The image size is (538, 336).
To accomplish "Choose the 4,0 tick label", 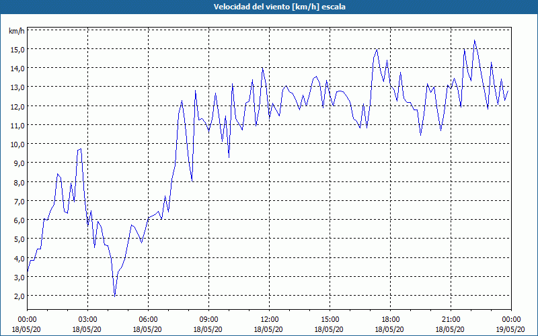I will pyautogui.click(x=19, y=258).
